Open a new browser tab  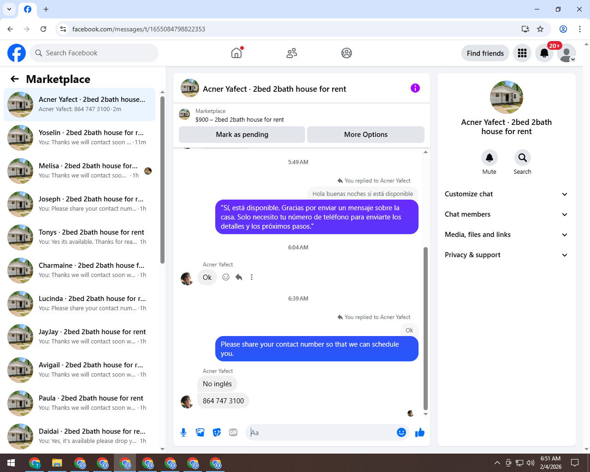pyautogui.click(x=46, y=9)
